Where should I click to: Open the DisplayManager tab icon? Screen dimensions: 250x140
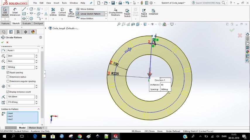tap(33, 32)
